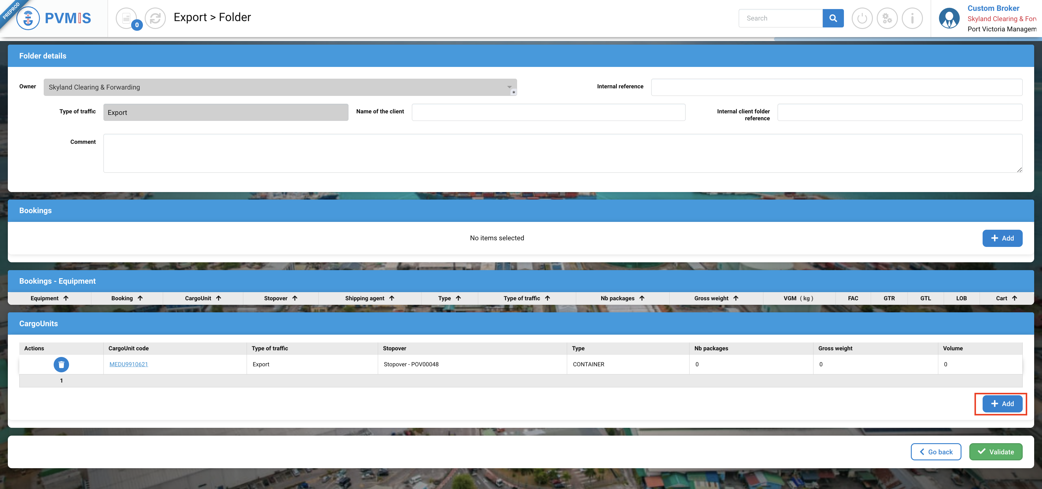Click the refresh arrows icon in header
1042x489 pixels.
coord(155,18)
